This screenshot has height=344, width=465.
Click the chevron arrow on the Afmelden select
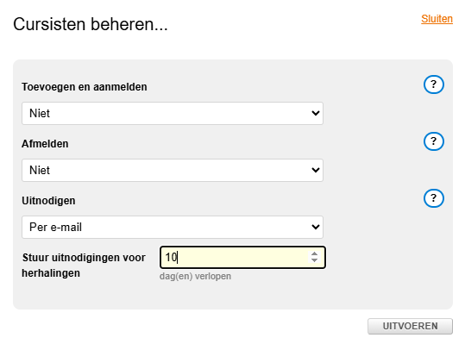[x=316, y=170]
